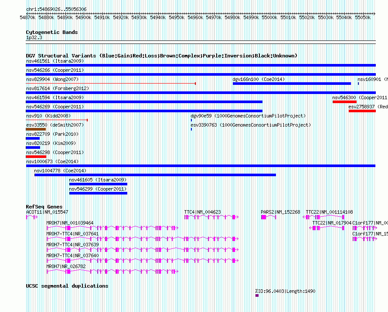Click the 55000k ruler tick label
This screenshot has width=388, height=312.
point(269,17)
